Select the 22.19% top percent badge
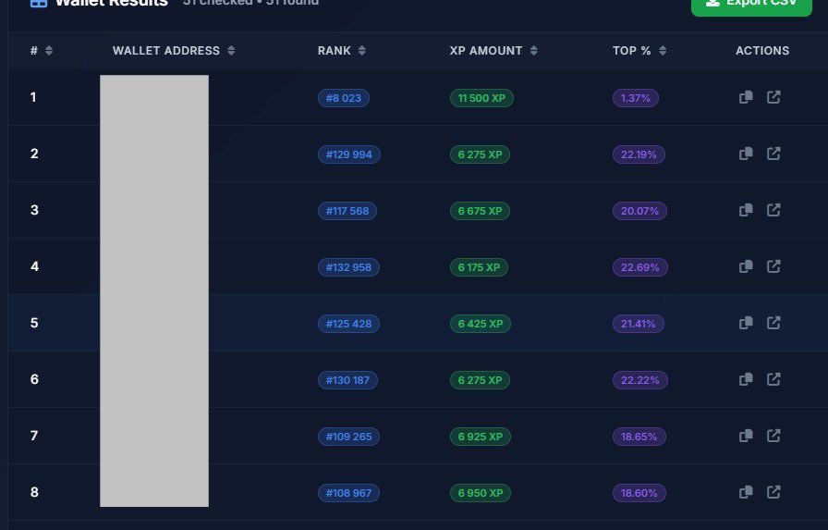The width and height of the screenshot is (828, 530). pos(639,154)
